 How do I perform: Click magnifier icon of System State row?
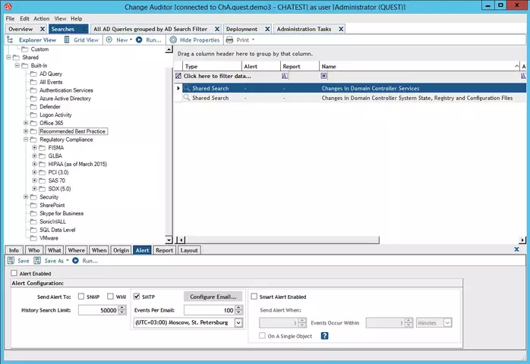(x=187, y=98)
